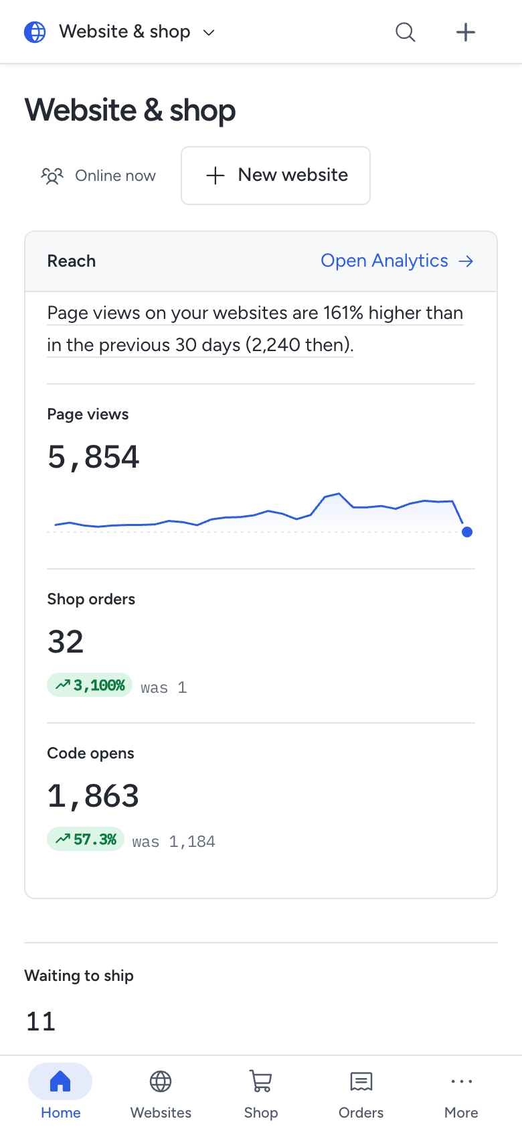Open the Orders tab
522x1131 pixels.
tap(361, 1093)
